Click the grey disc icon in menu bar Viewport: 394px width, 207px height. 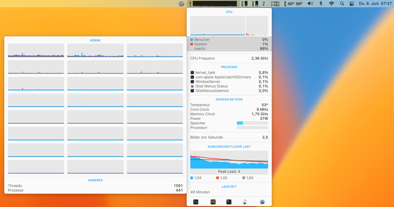click(181, 4)
